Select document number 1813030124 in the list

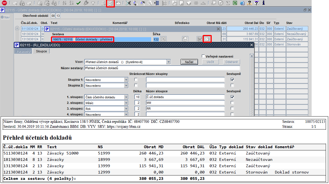30,34
